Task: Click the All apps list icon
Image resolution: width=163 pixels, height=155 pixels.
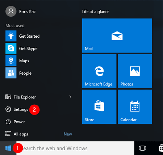Action: click(x=8, y=134)
